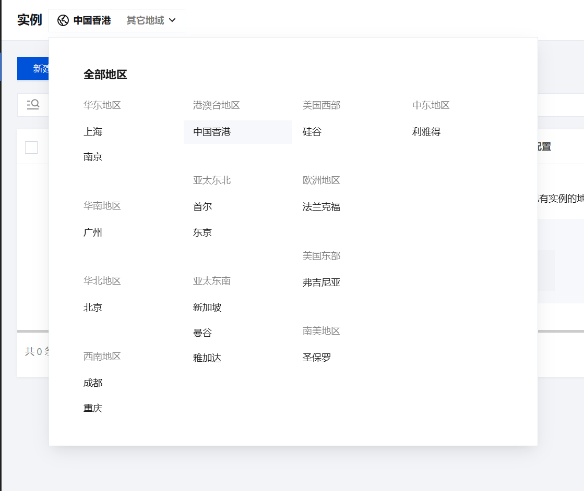Image resolution: width=584 pixels, height=491 pixels.
Task: Switch to 东京 region
Action: coord(202,232)
